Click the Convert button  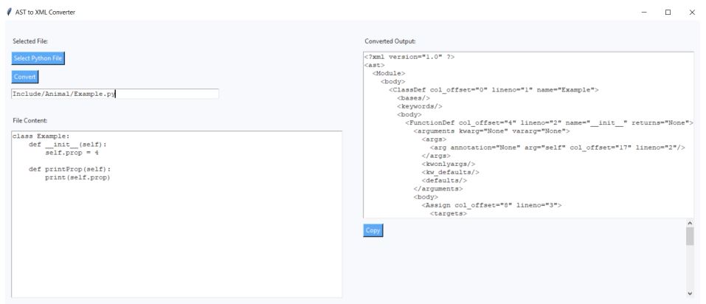pyautogui.click(x=24, y=77)
